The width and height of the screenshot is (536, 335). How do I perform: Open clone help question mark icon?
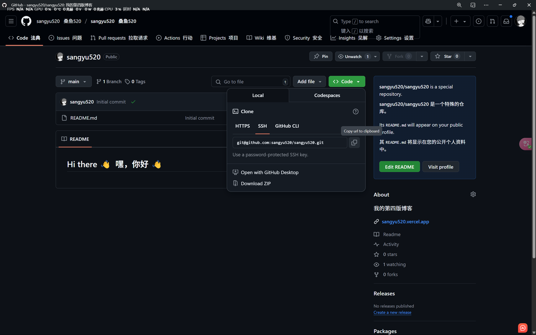click(356, 111)
